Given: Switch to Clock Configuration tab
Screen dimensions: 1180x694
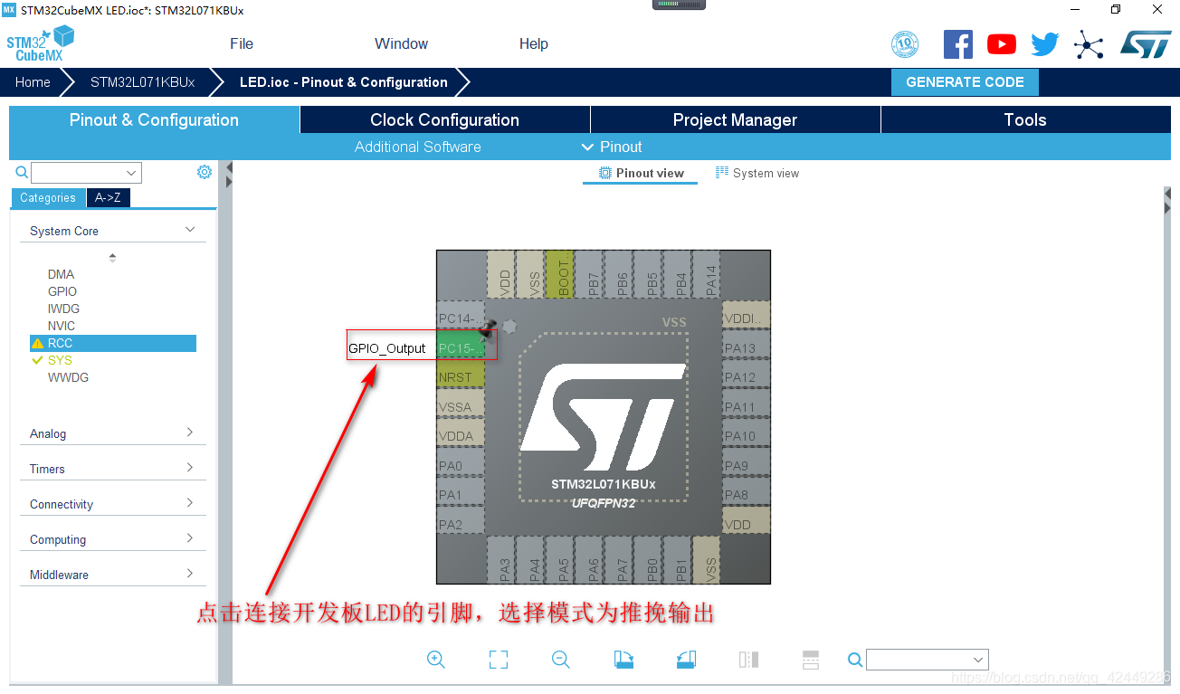Looking at the screenshot, I should click(444, 119).
